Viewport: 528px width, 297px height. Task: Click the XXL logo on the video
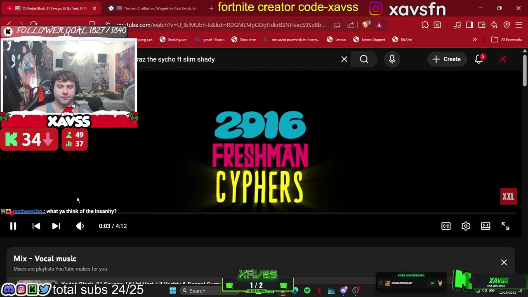tap(508, 197)
